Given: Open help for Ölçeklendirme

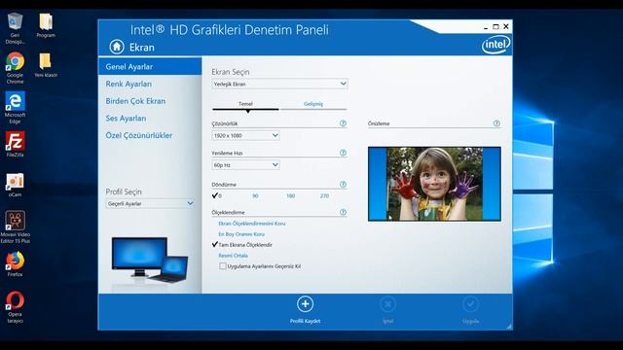Looking at the screenshot, I should point(343,212).
